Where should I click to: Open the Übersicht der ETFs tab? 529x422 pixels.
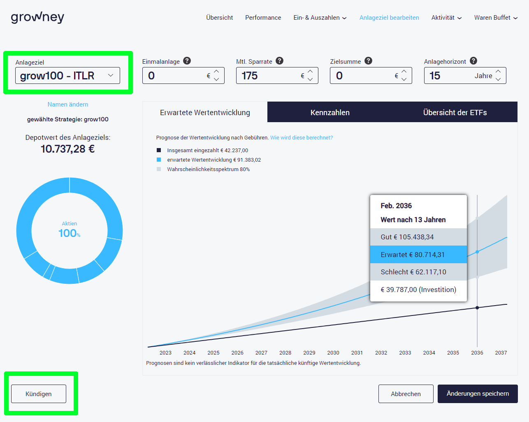[x=455, y=112]
